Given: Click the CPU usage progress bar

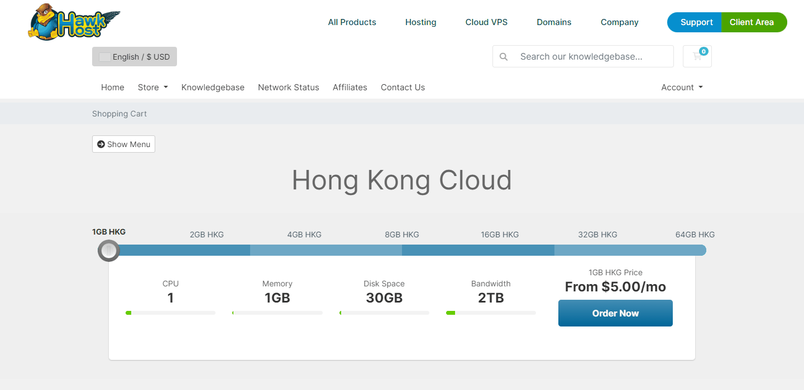Looking at the screenshot, I should (170, 313).
